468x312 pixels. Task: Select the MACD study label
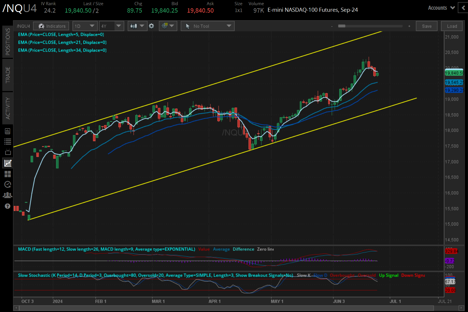click(106, 249)
